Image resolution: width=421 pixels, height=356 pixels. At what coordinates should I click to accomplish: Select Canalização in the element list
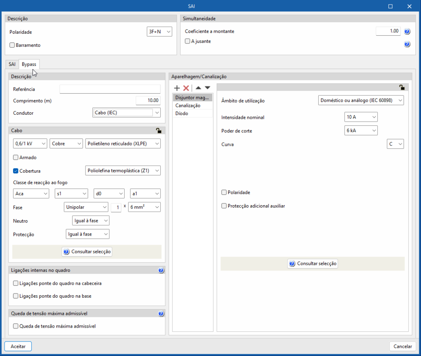(188, 106)
